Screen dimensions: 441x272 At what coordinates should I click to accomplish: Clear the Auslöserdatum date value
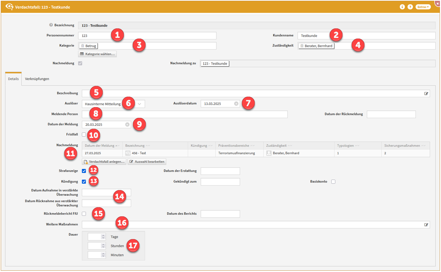(x=236, y=104)
